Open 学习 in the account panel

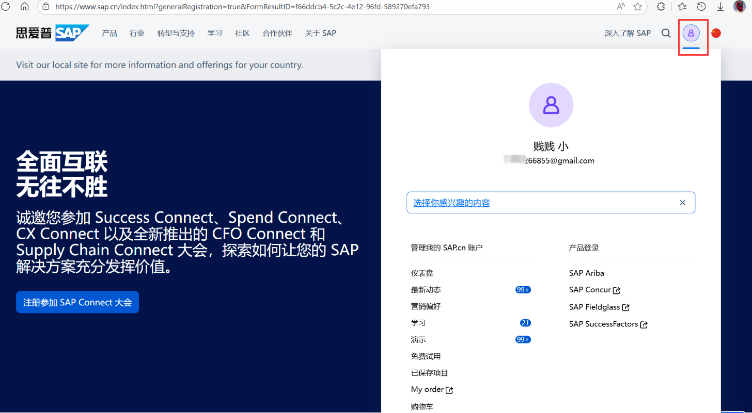point(418,323)
